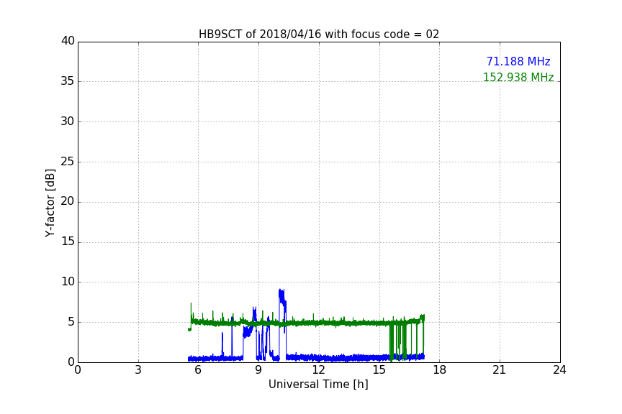Viewport: 622px width, 414px height.
Task: Click the y-axis tick label "20"
Action: [68, 202]
